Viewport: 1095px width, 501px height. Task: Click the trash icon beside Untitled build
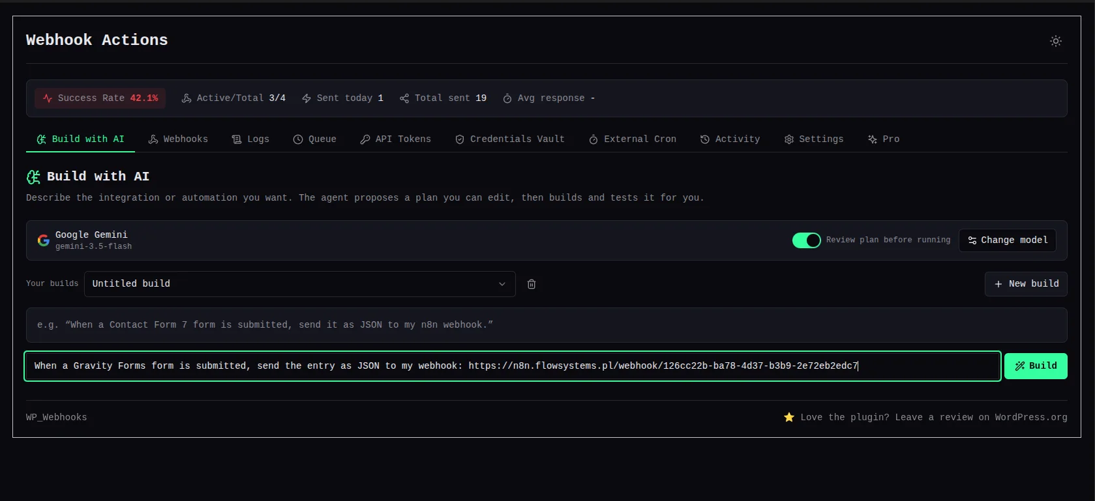(x=532, y=284)
